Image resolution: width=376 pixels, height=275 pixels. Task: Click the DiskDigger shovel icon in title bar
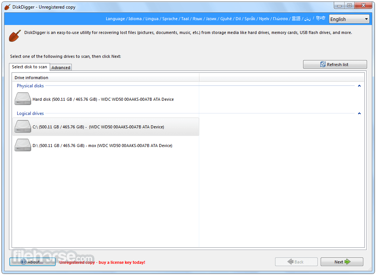point(7,7)
